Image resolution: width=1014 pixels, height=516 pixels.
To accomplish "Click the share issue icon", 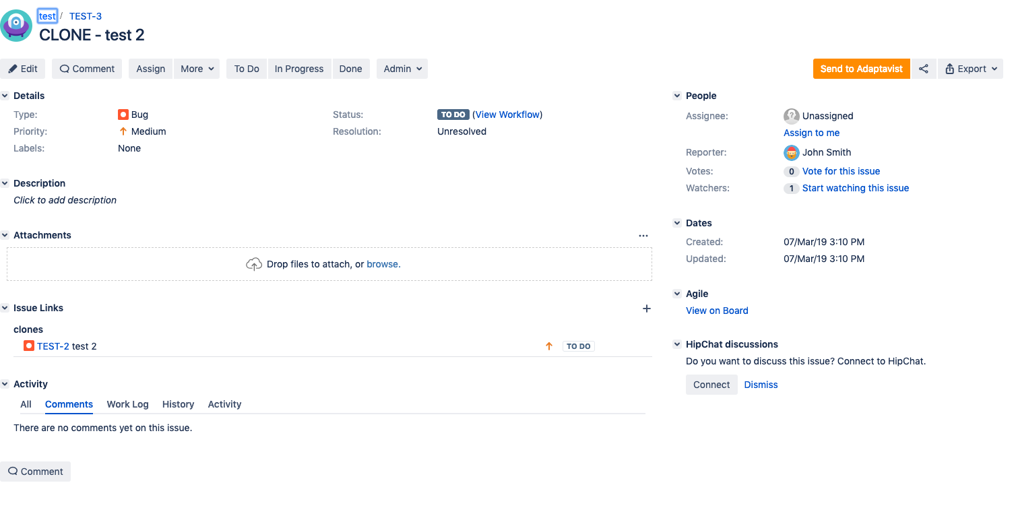I will (924, 69).
